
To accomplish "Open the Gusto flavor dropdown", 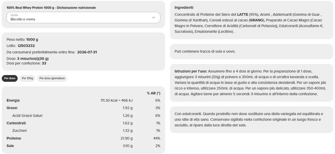I will coord(83,18).
